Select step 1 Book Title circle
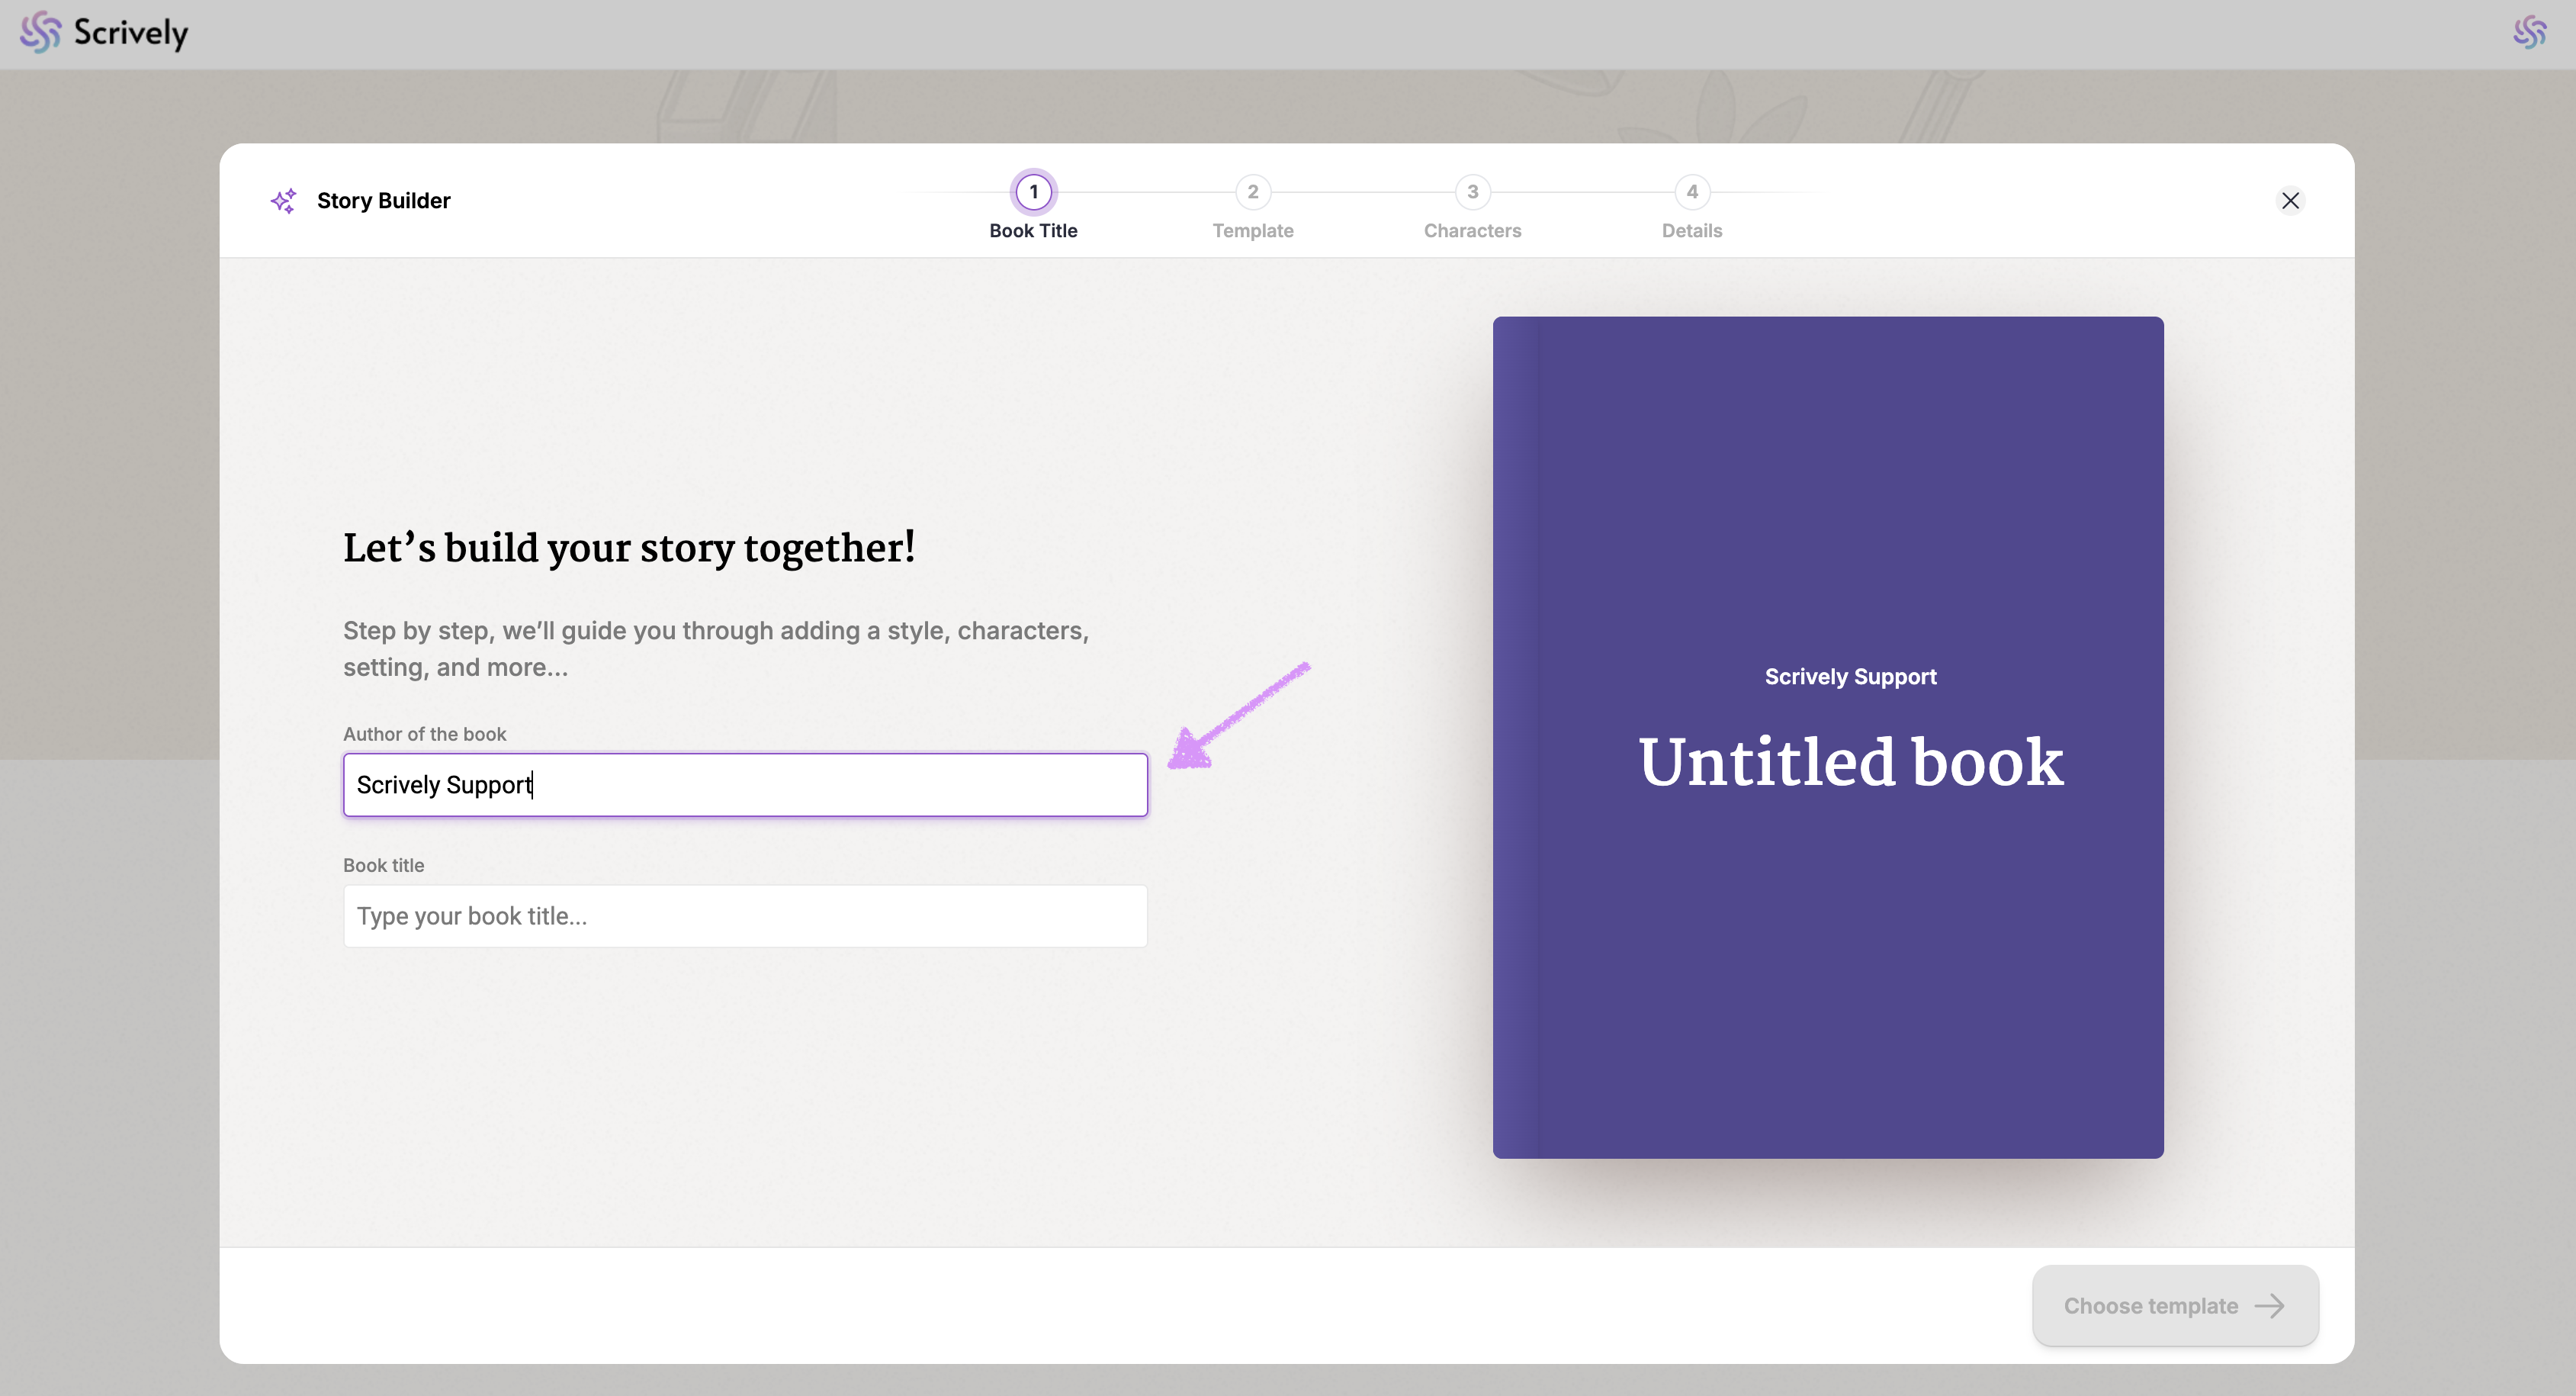The width and height of the screenshot is (2576, 1396). [x=1033, y=192]
